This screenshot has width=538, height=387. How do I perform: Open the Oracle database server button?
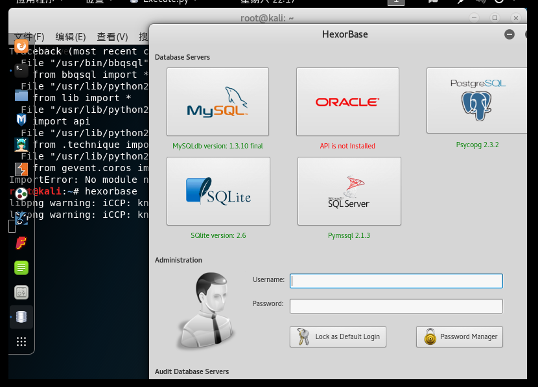[x=347, y=102]
